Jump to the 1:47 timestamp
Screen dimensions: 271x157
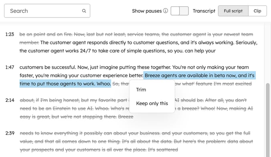point(10,67)
